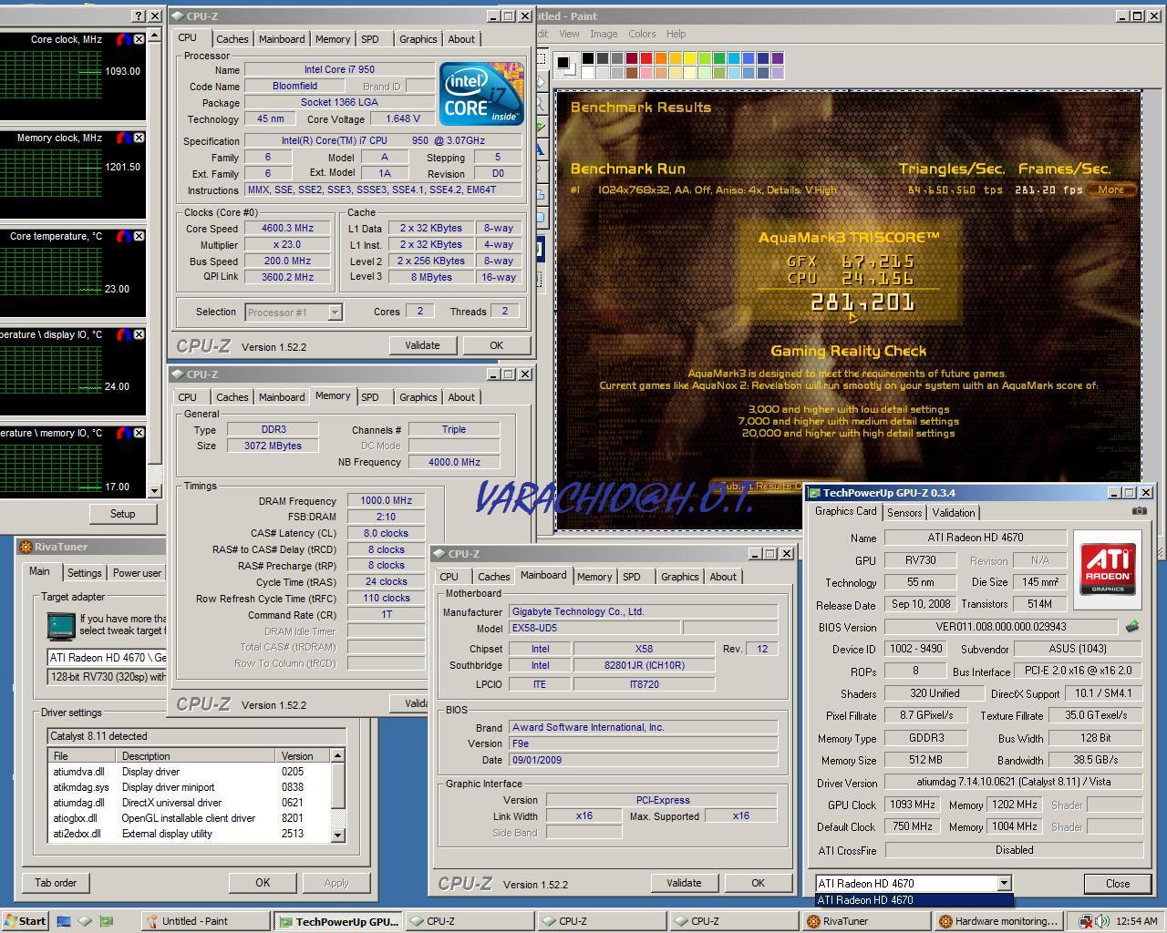Image resolution: width=1167 pixels, height=933 pixels.
Task: Switch to Graphics tab in memory CPU-Z window
Action: click(418, 397)
